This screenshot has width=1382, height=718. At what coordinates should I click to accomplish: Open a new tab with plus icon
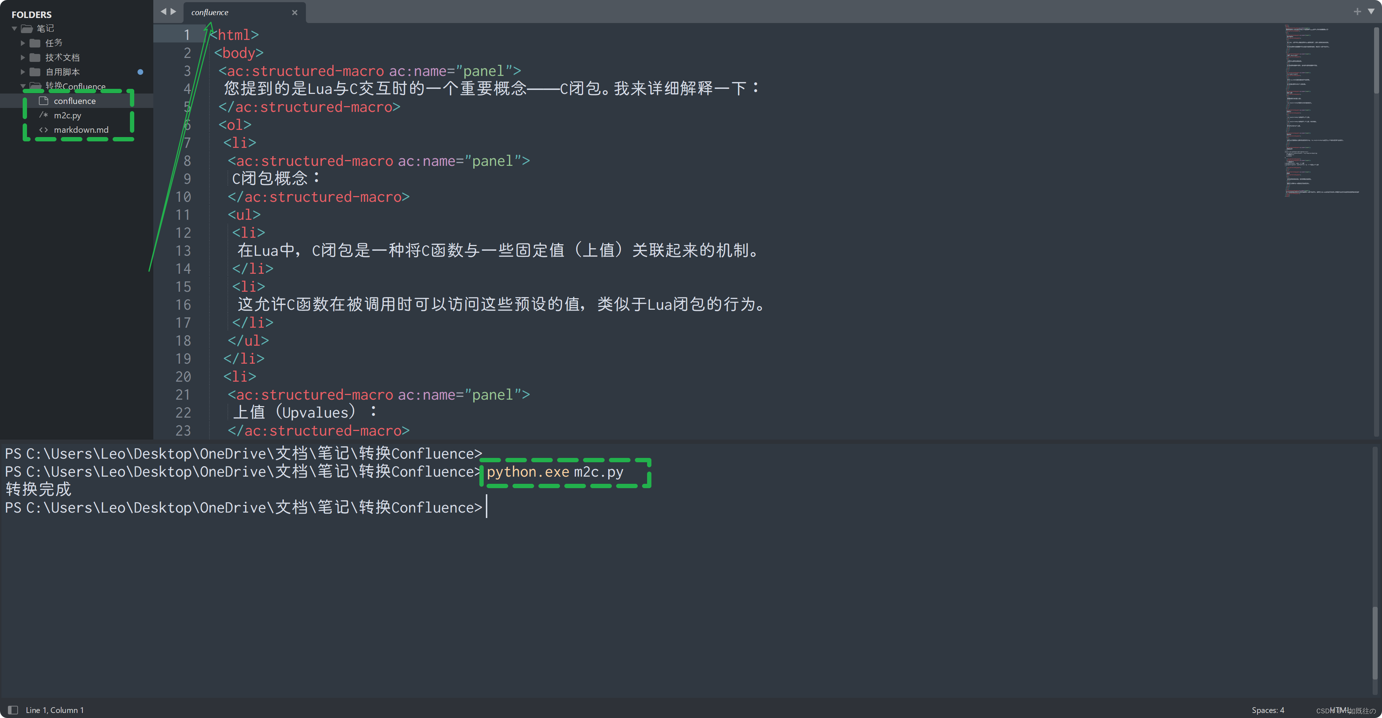coord(1357,11)
